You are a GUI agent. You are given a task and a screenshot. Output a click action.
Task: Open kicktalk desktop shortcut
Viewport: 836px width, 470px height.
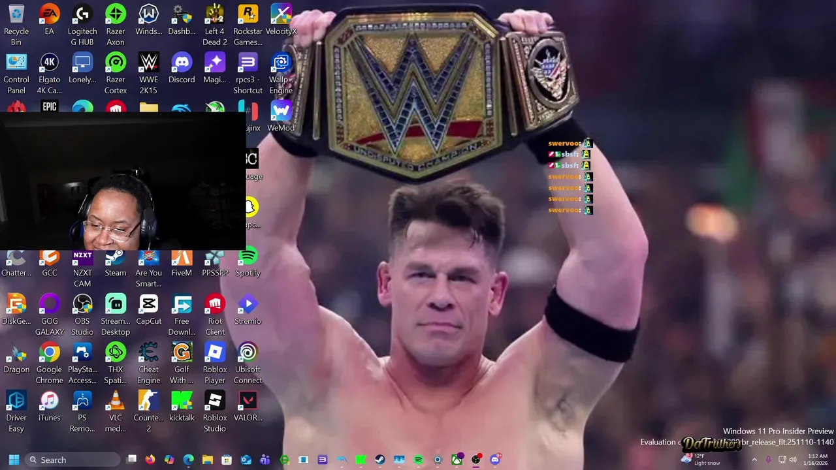182,406
